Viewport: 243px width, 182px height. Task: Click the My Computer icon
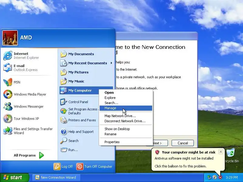coord(63,90)
